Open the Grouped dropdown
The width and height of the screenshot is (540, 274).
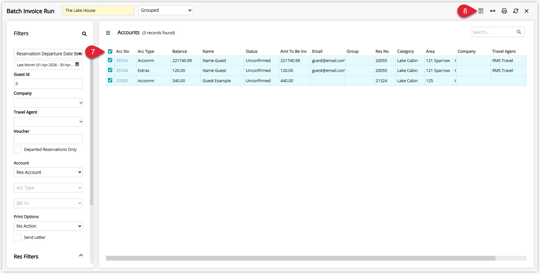(165, 10)
